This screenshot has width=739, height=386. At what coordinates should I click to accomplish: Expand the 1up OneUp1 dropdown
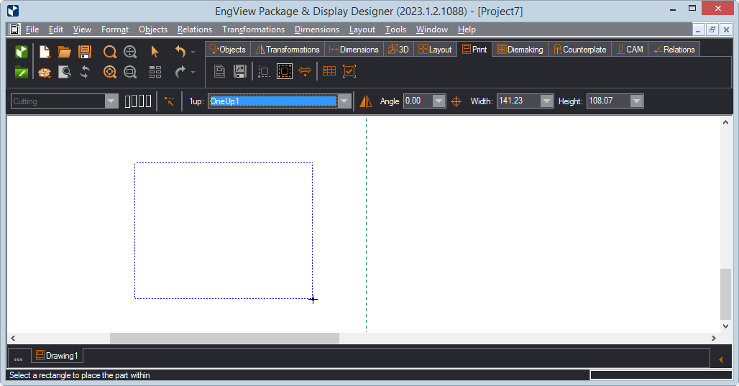(x=344, y=101)
